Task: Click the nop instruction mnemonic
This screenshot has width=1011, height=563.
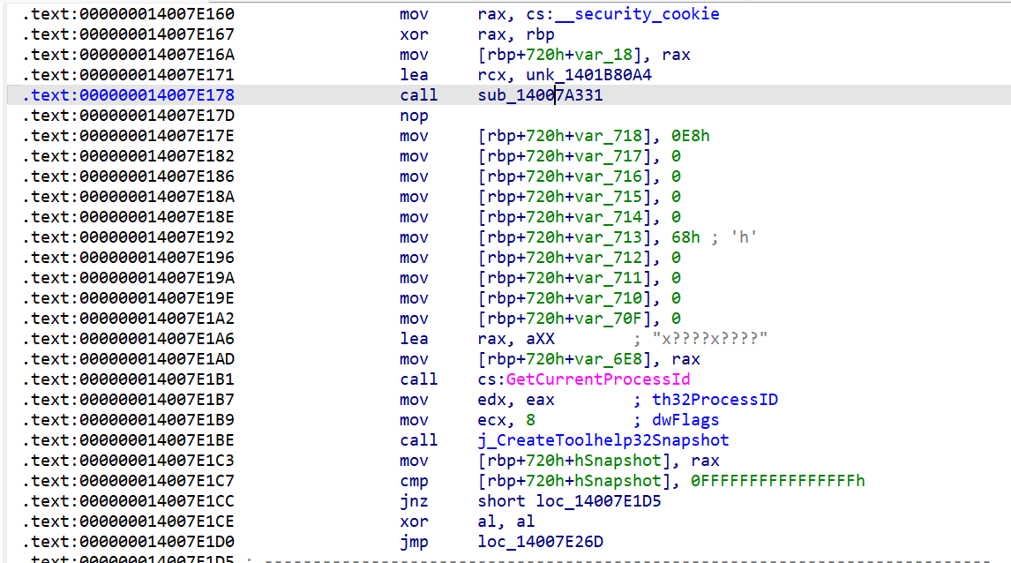Action: click(414, 116)
